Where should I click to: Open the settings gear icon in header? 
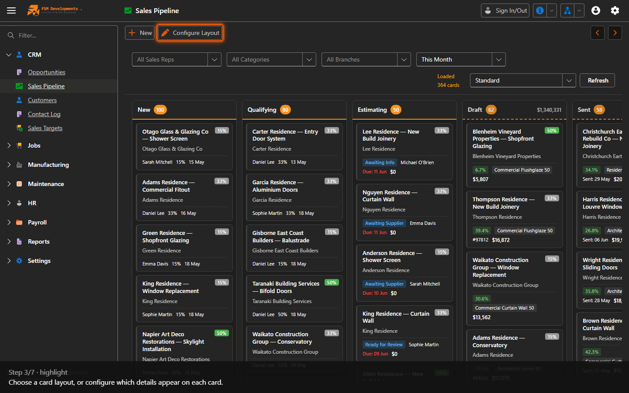click(615, 10)
